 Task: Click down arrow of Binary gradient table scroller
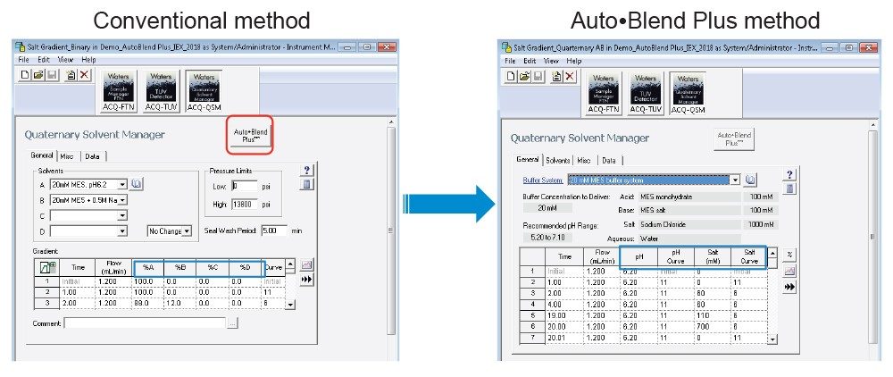(x=290, y=305)
